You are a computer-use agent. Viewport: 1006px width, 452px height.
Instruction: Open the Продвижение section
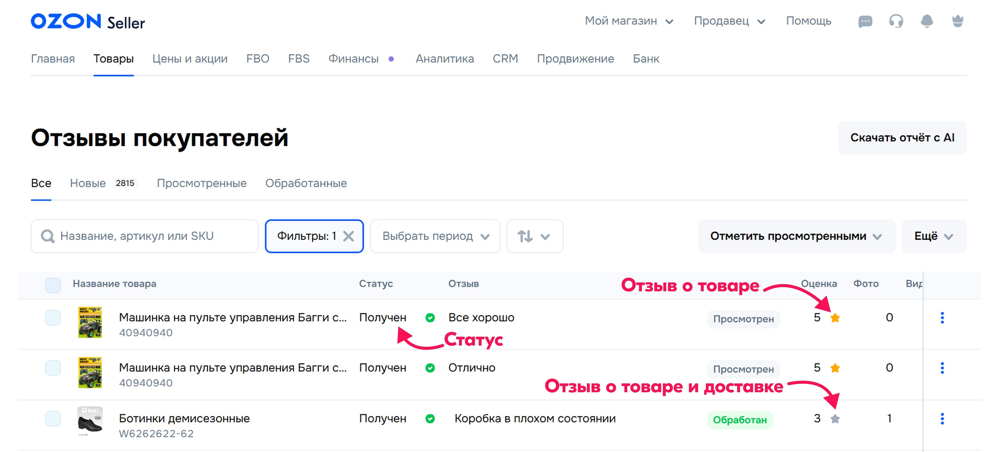click(x=575, y=59)
